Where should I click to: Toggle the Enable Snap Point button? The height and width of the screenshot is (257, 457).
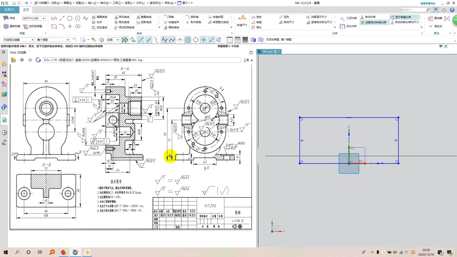tap(125, 40)
